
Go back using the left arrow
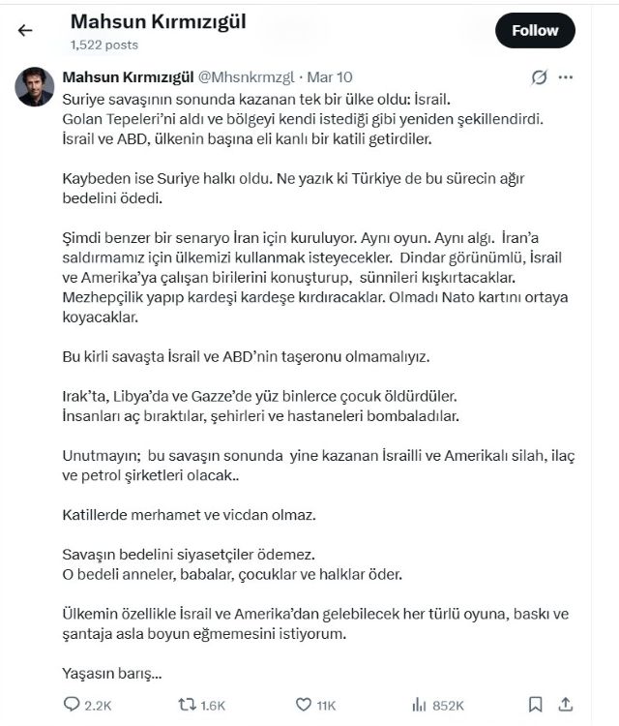[25, 30]
